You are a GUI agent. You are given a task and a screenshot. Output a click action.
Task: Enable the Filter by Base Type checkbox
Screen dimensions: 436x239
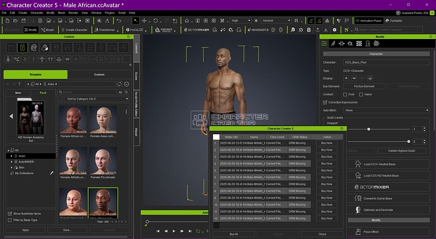pos(9,220)
